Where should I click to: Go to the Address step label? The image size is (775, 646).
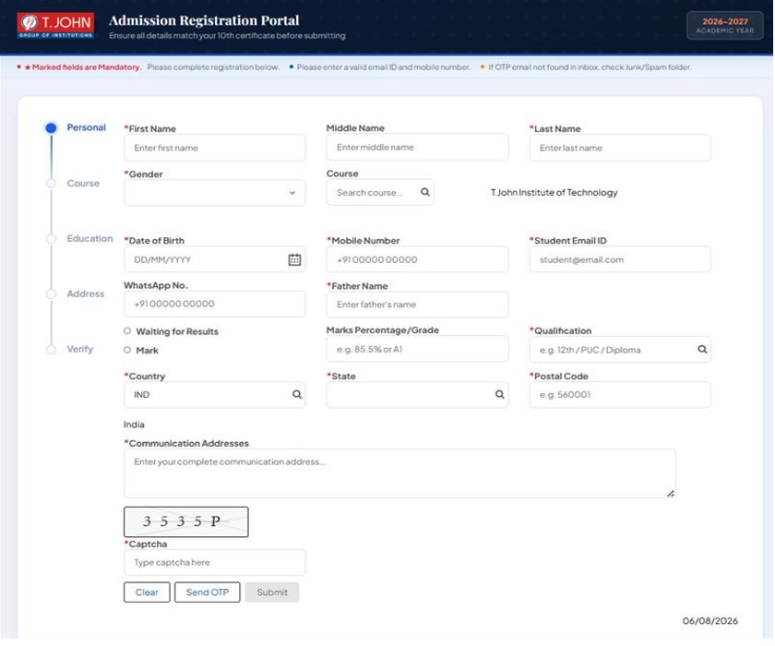tap(86, 294)
